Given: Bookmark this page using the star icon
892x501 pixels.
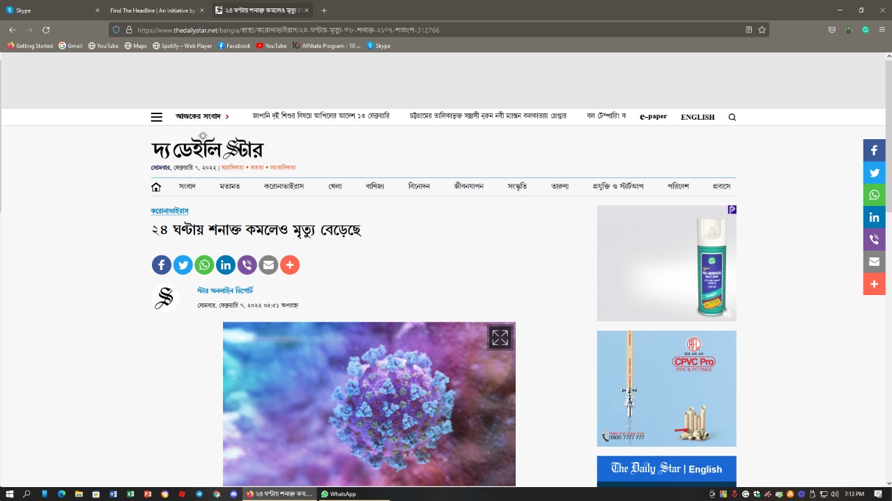Looking at the screenshot, I should (x=762, y=30).
